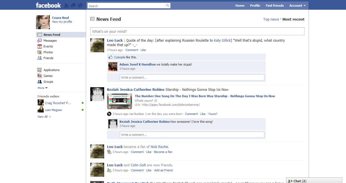Switch to Most recent view
Image resolution: width=346 pixels, height=183 pixels.
click(x=293, y=19)
